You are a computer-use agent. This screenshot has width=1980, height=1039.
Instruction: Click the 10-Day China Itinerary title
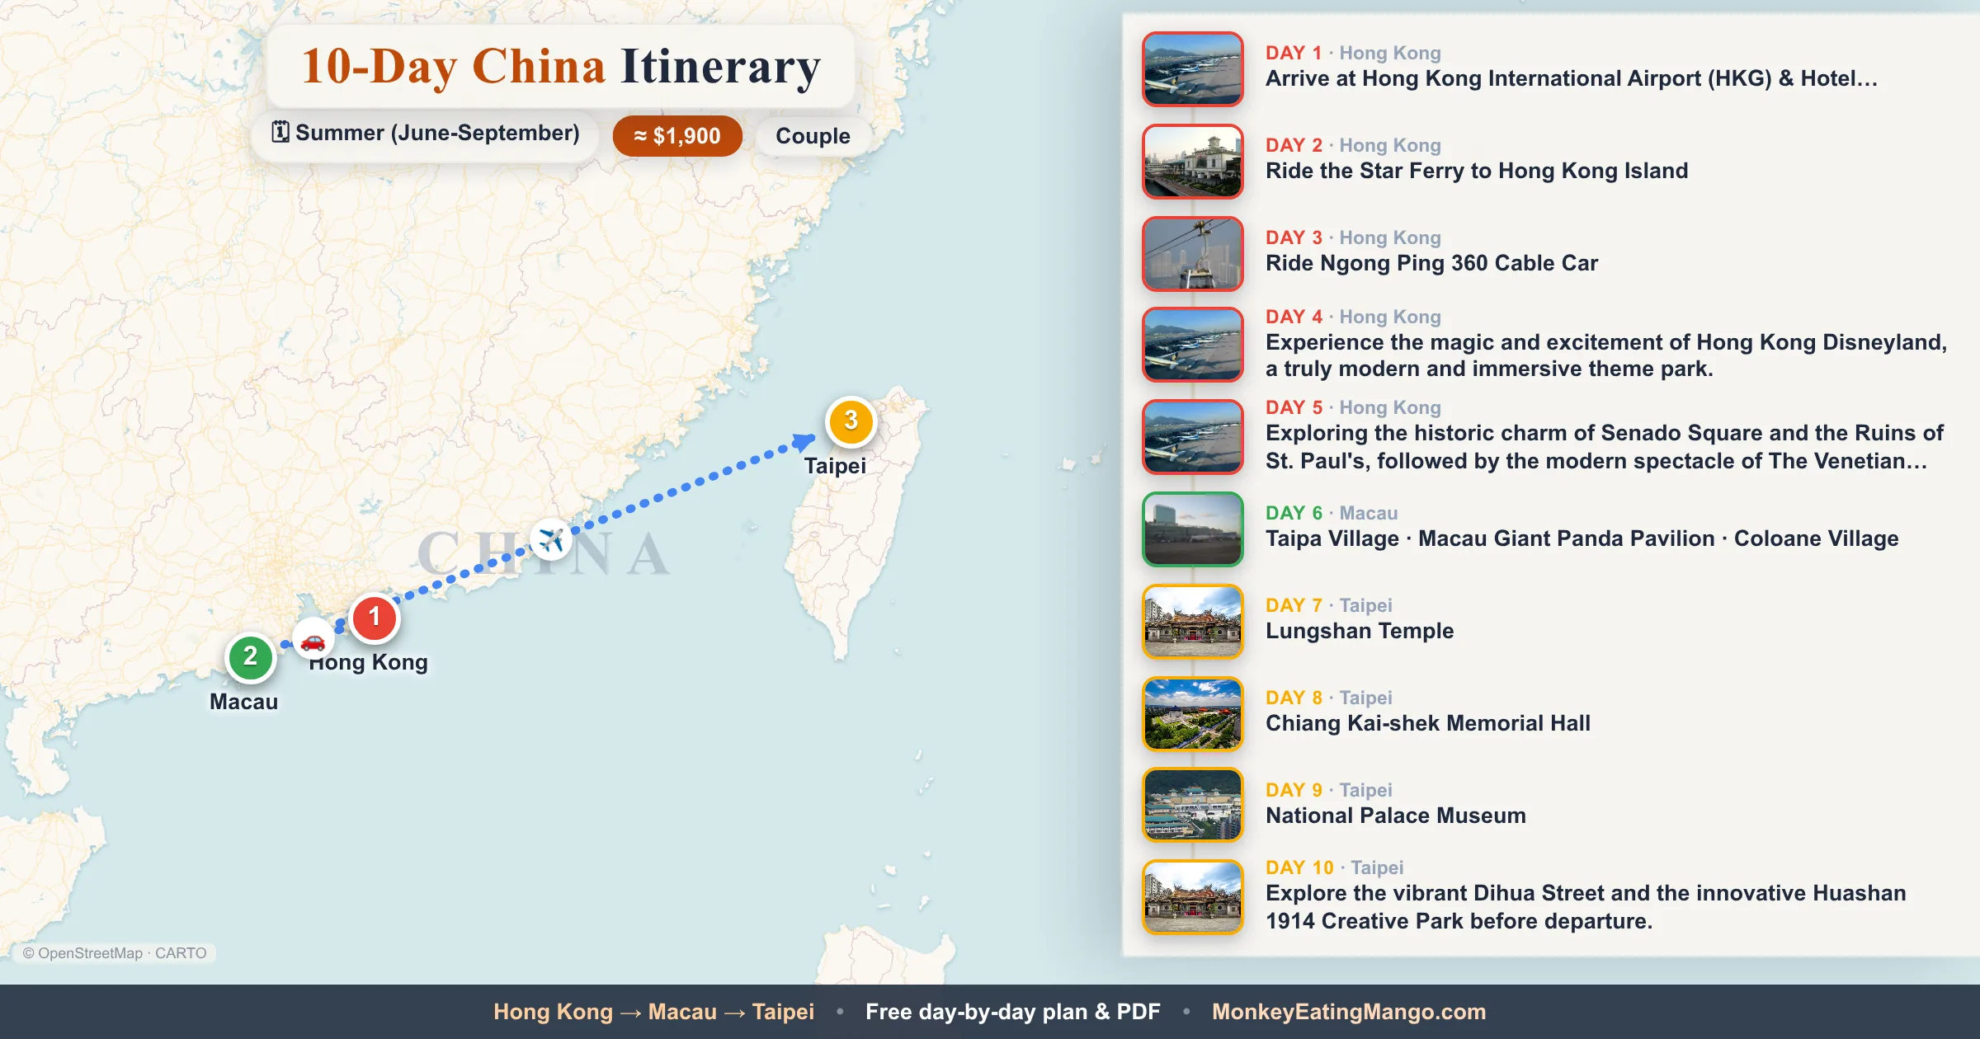tap(561, 67)
